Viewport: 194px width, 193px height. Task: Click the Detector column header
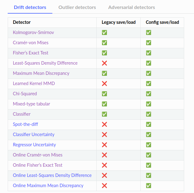(x=22, y=22)
